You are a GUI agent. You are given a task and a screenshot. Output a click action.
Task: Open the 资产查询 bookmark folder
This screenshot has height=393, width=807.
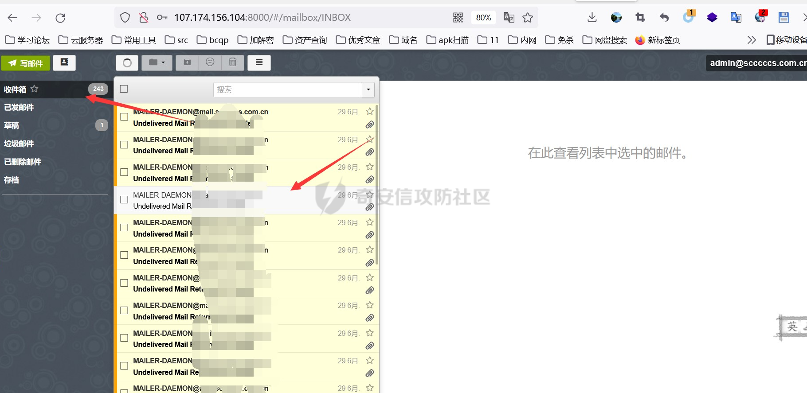pyautogui.click(x=305, y=40)
